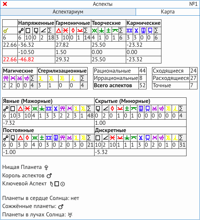Select the first purple icon under Магические
This screenshot has width=200, height=220.
[6, 78]
